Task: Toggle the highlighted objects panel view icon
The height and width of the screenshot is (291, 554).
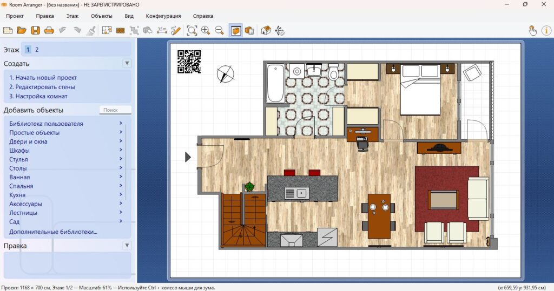Action: tap(235, 31)
